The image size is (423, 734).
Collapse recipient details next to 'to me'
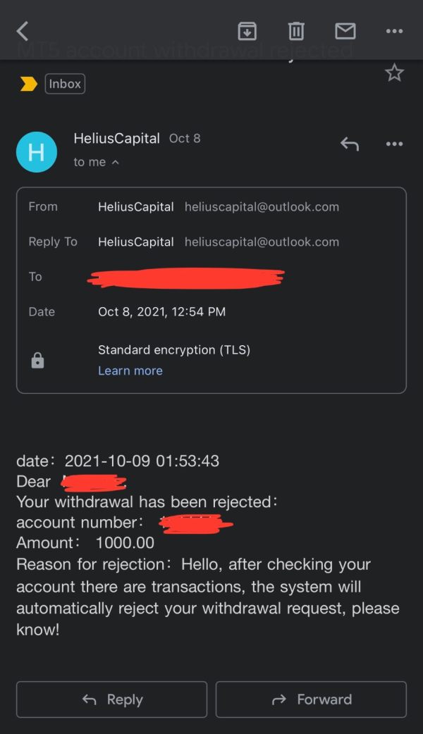click(x=115, y=163)
